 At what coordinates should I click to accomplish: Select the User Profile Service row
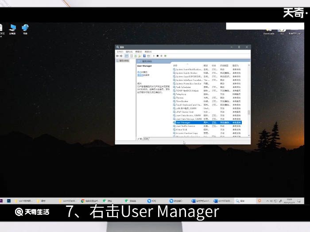207,126
